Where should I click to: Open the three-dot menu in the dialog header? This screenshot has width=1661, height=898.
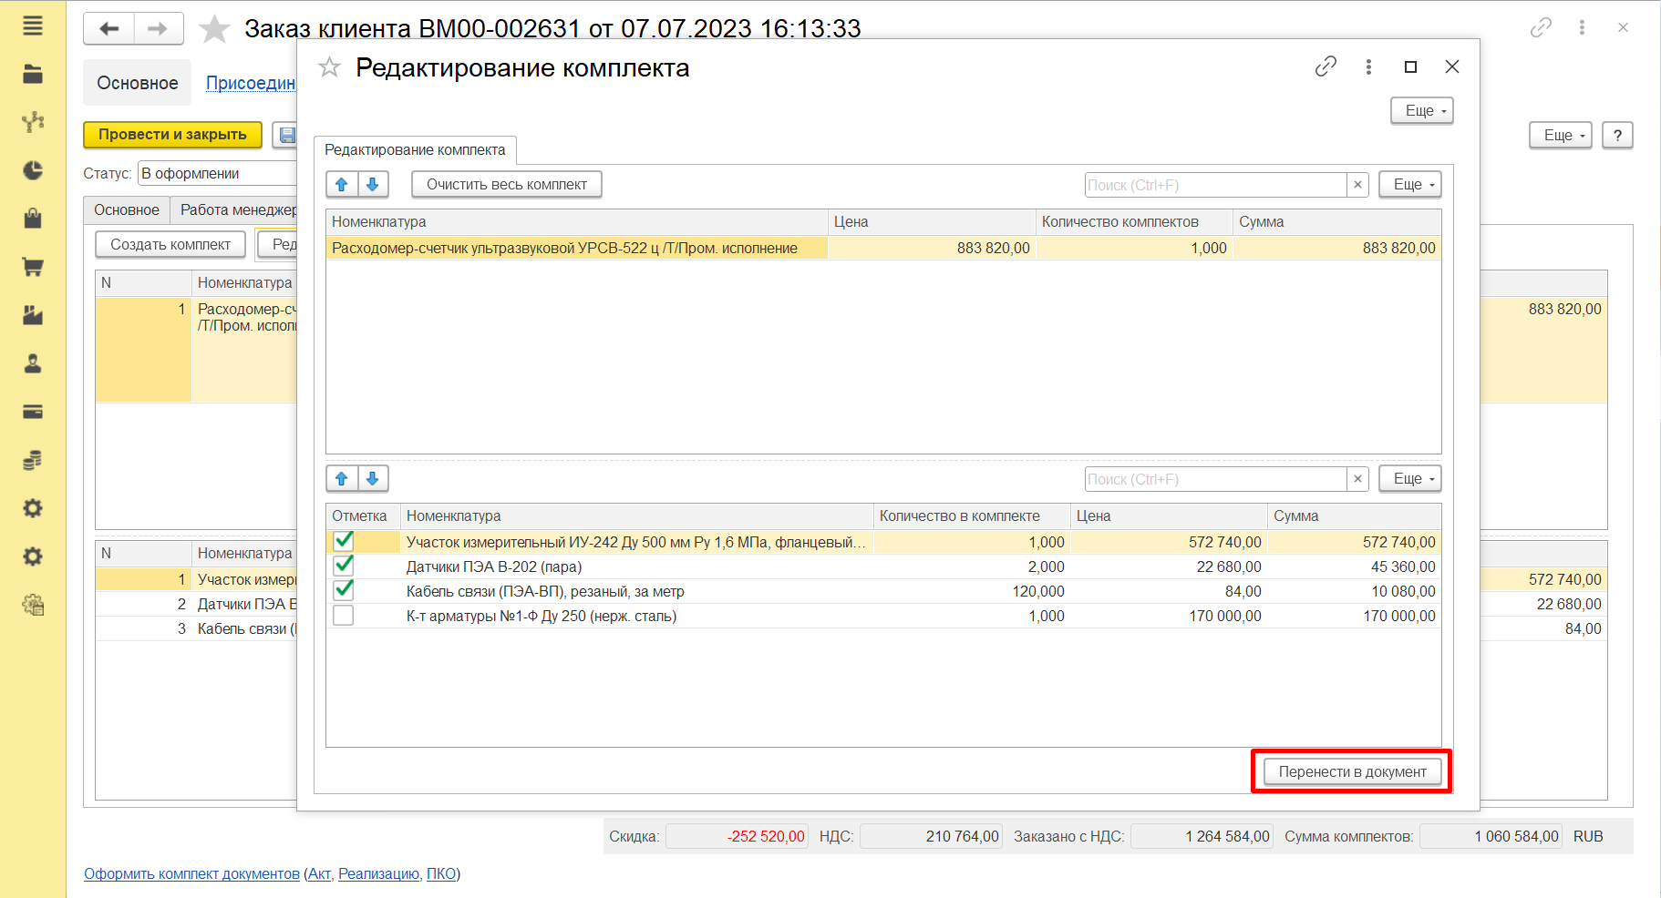click(1368, 66)
